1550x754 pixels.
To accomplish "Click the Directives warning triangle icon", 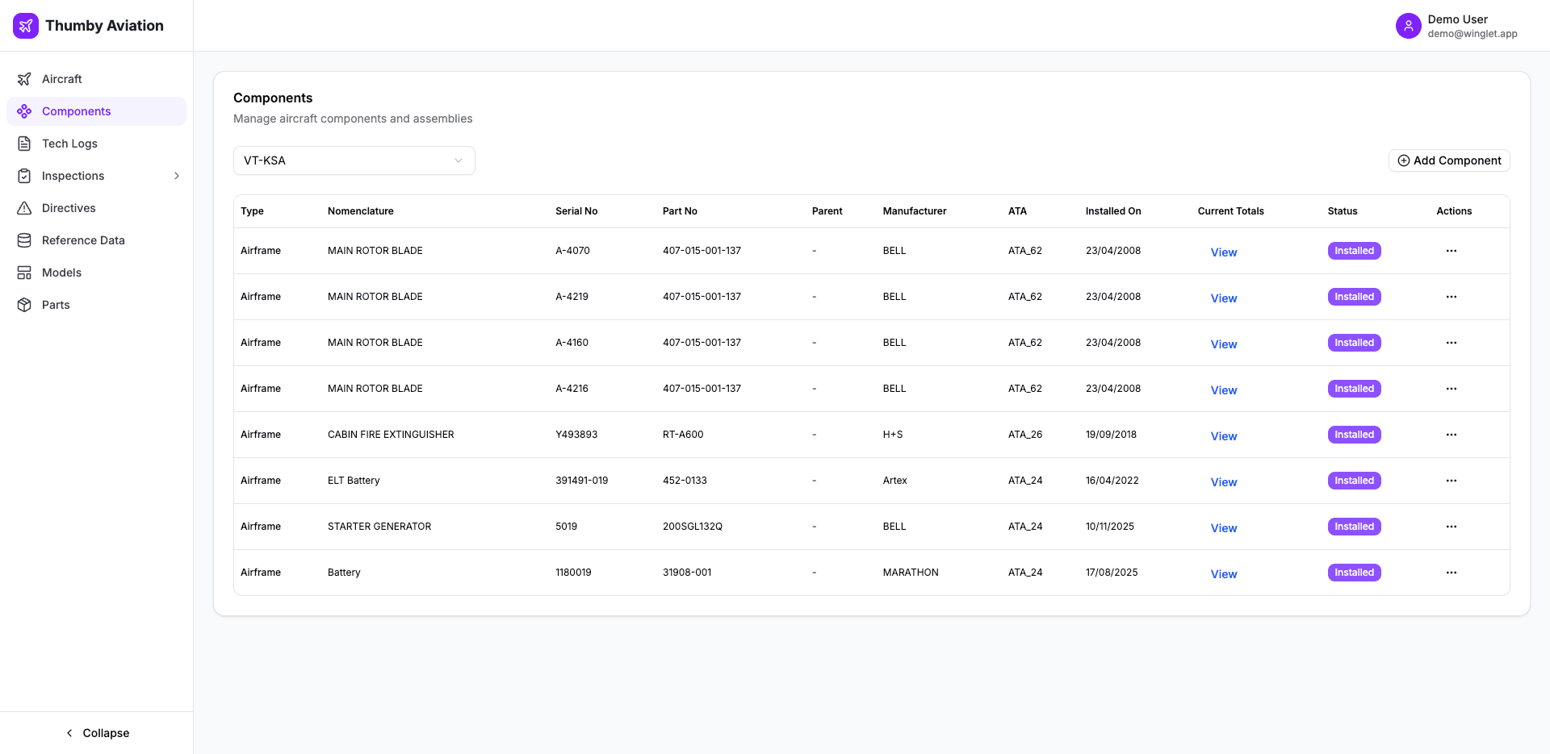I will 24,208.
